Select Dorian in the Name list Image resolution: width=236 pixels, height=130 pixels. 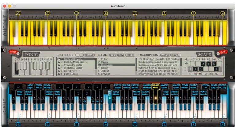point(116,68)
